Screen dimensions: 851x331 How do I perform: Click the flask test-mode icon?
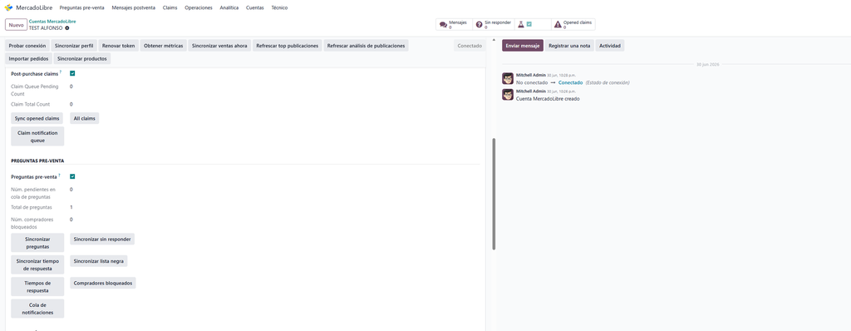click(521, 24)
